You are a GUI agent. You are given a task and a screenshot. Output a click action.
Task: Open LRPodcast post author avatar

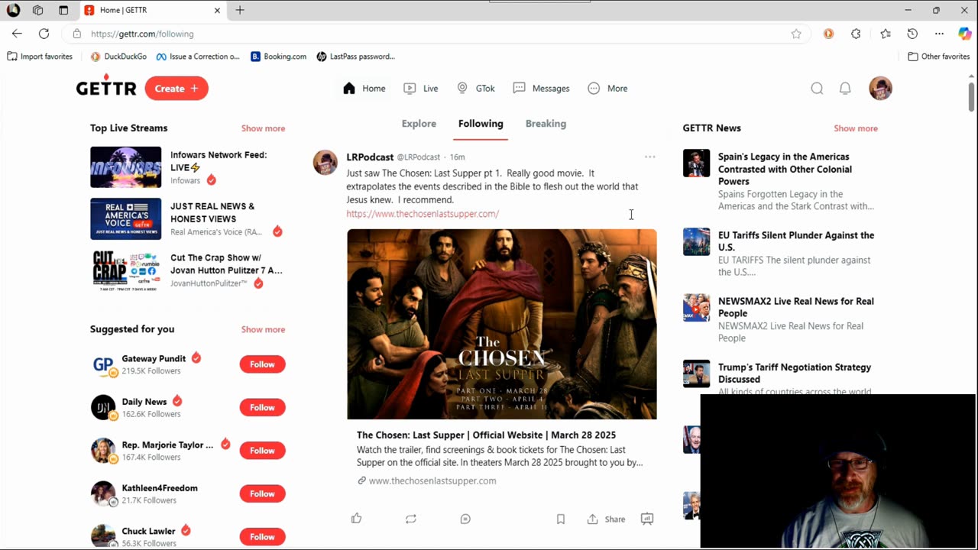(x=325, y=163)
